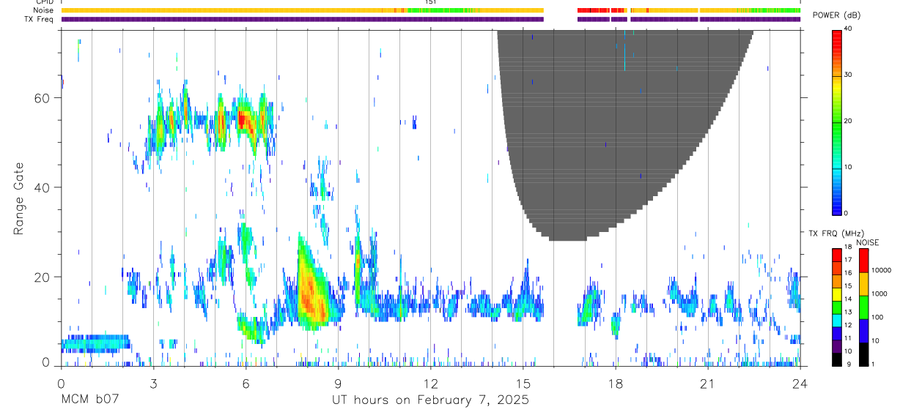This screenshot has height=415, width=900.
Task: Pick the red noise swatch above 10000
Action: pyautogui.click(x=864, y=260)
